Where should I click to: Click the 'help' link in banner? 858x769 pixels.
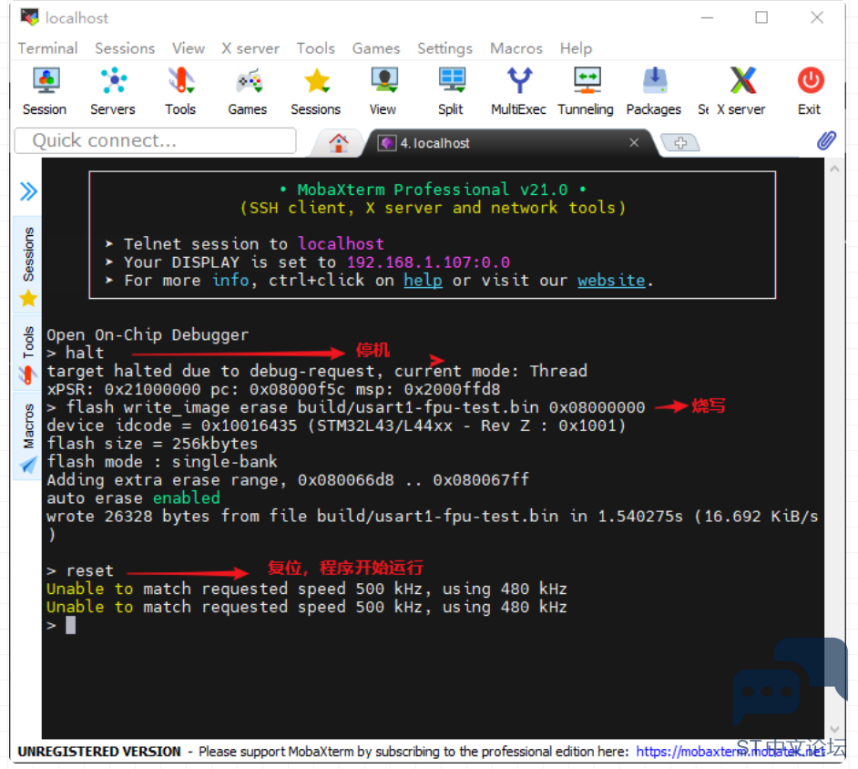[x=423, y=281]
